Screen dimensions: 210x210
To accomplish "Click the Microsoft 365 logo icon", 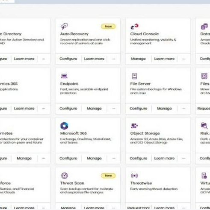I will coord(64,126).
